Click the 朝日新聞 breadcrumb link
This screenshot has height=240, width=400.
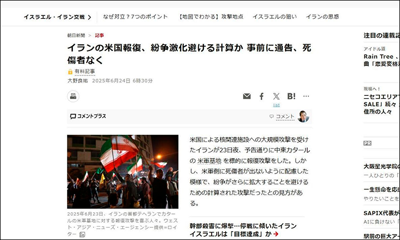pos(76,35)
